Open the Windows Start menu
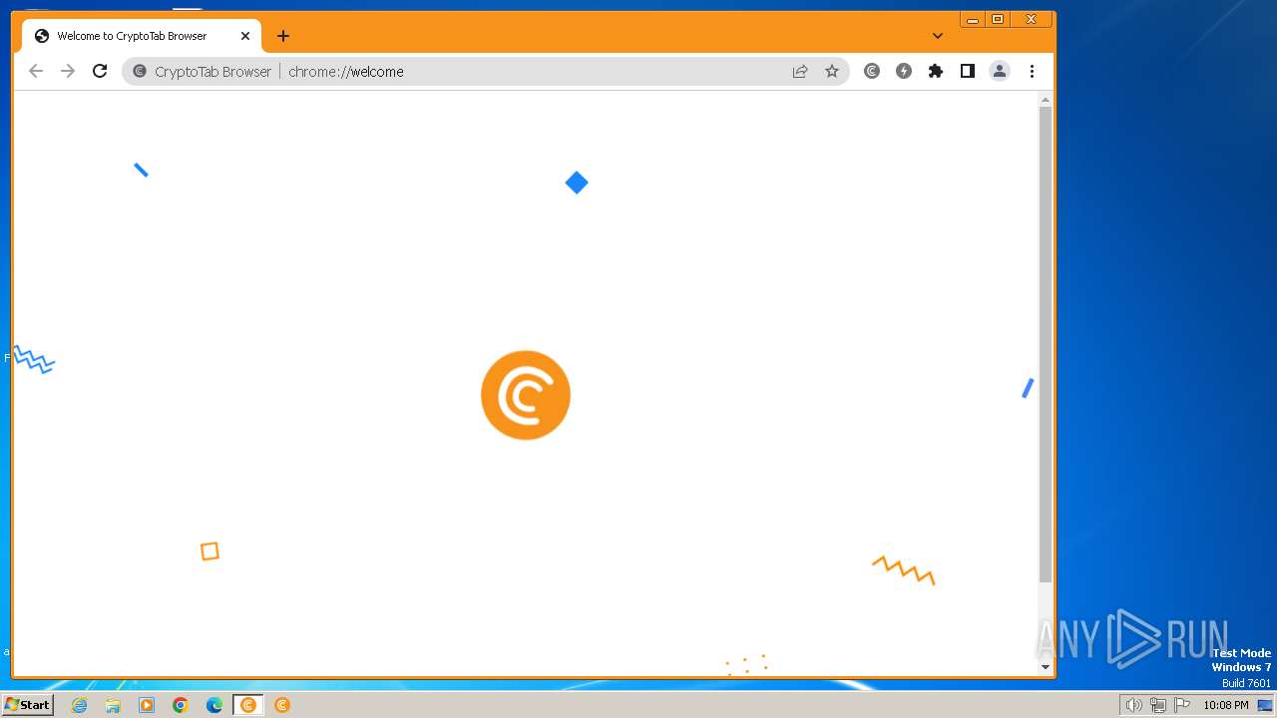 (27, 705)
